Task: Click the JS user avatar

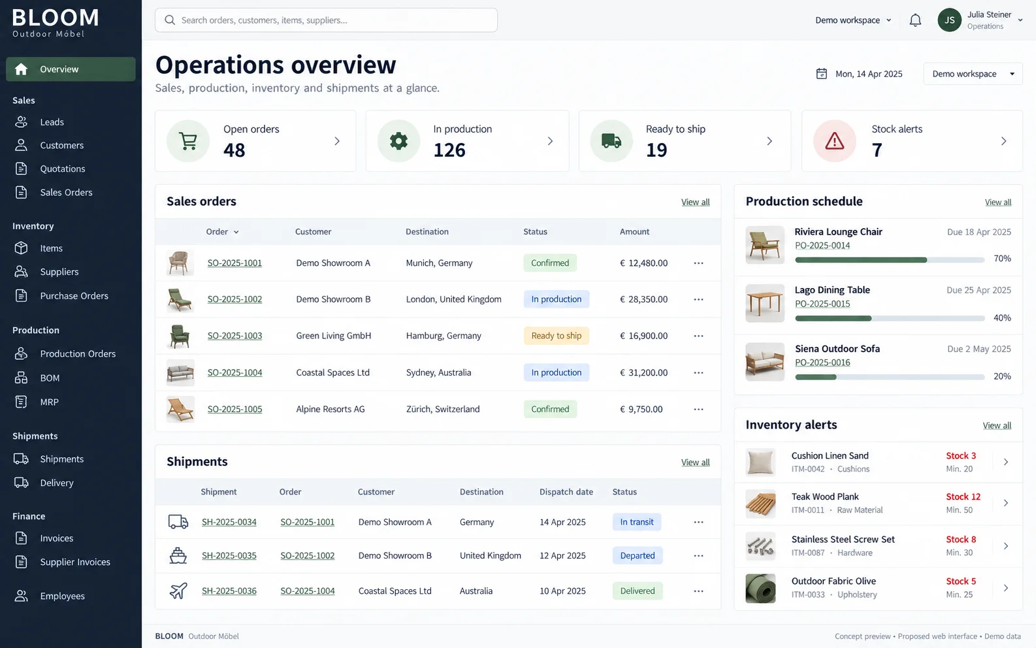Action: point(950,20)
